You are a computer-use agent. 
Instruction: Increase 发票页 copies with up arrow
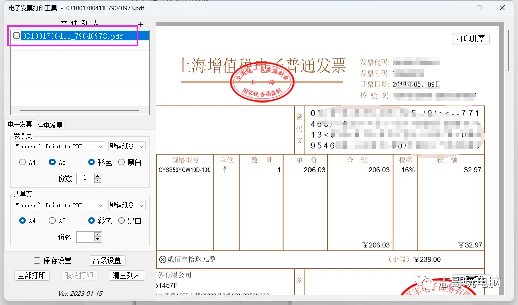tap(98, 175)
